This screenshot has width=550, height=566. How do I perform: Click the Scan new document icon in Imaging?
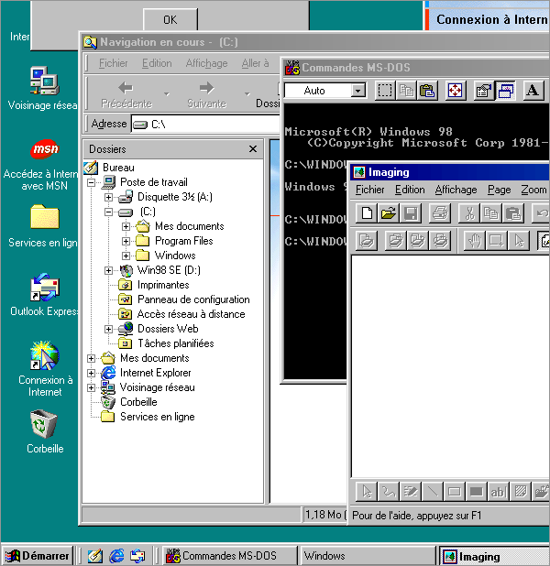[367, 241]
